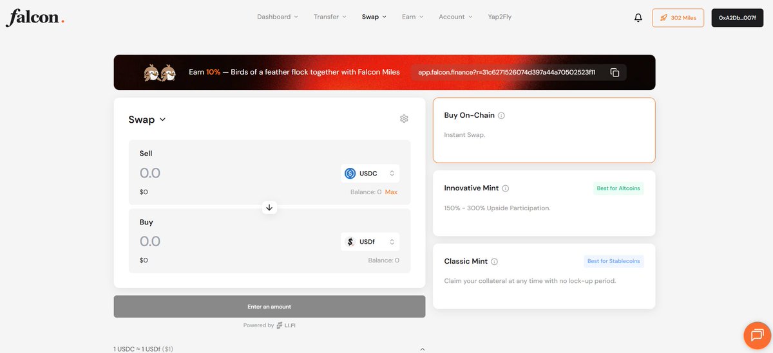Open the Dashboard menu
This screenshot has width=773, height=353.
click(278, 17)
